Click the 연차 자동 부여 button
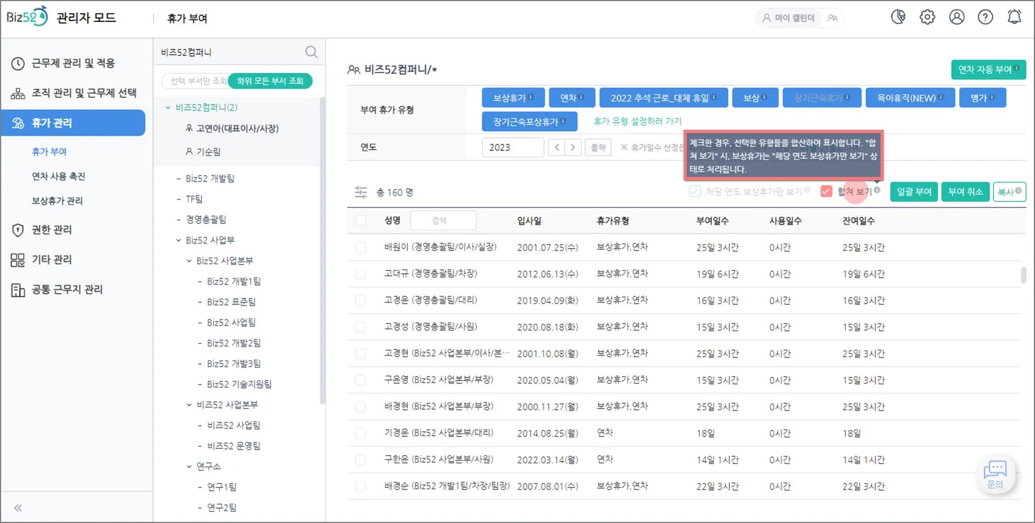 point(988,70)
